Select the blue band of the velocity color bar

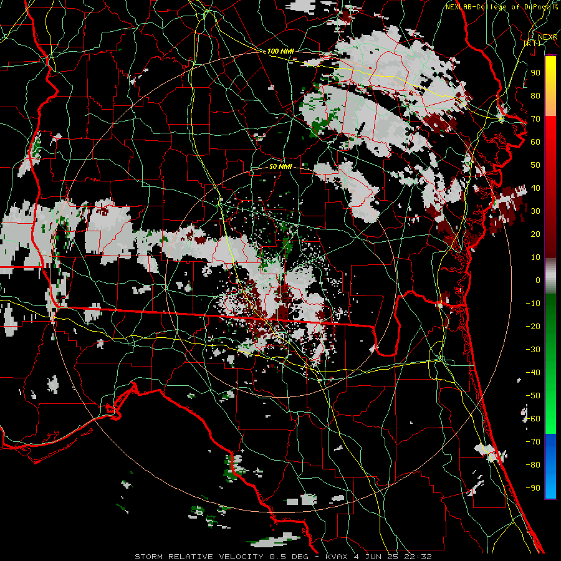pyautogui.click(x=550, y=466)
